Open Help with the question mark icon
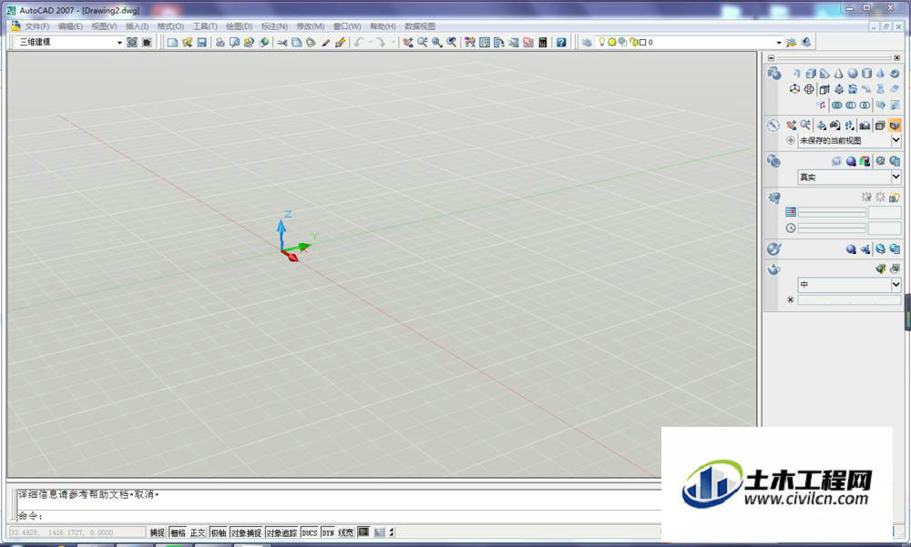The image size is (911, 547). tap(560, 43)
